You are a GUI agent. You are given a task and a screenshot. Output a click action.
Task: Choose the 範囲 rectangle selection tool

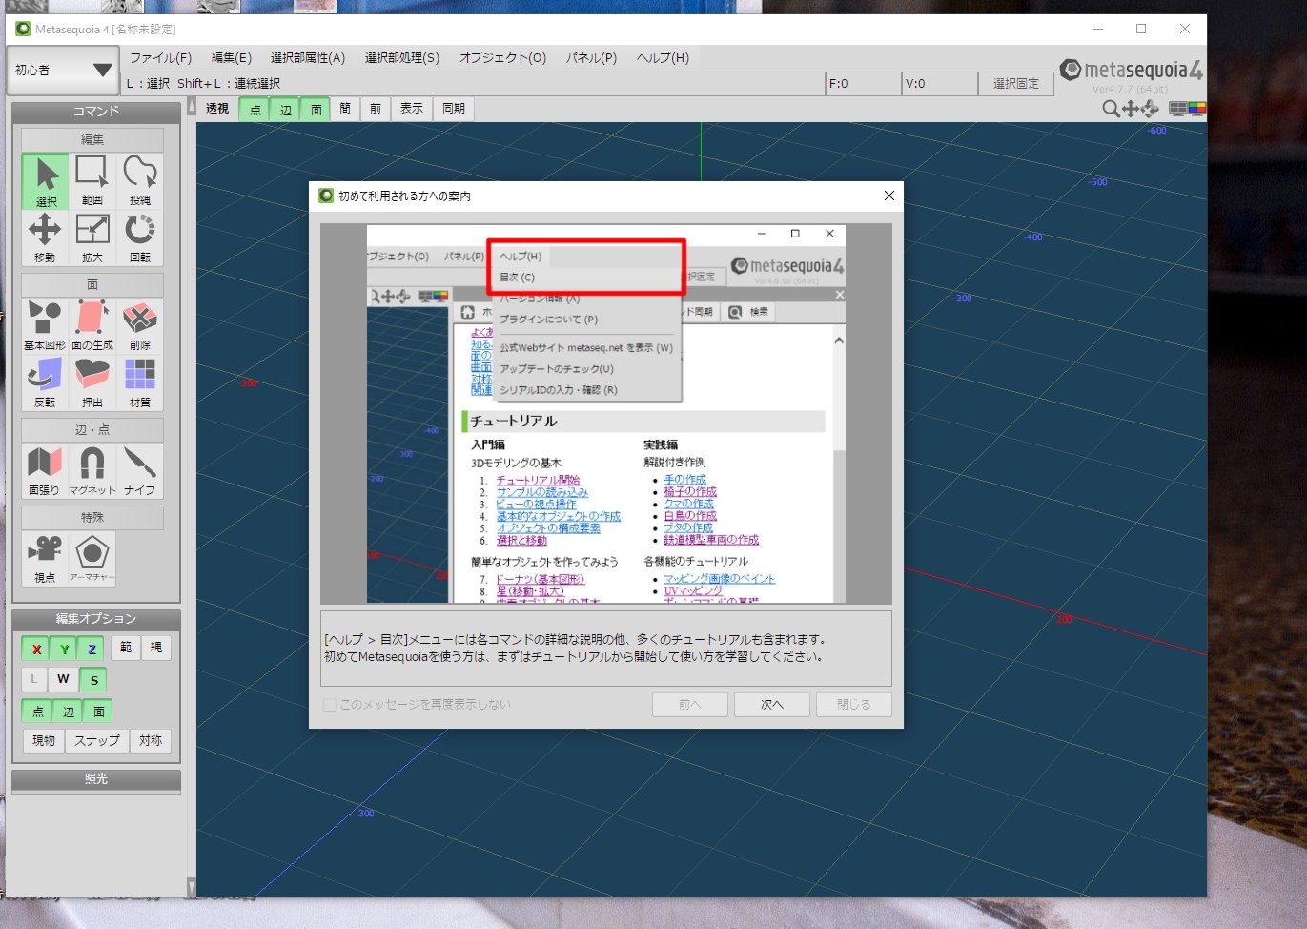(x=92, y=181)
